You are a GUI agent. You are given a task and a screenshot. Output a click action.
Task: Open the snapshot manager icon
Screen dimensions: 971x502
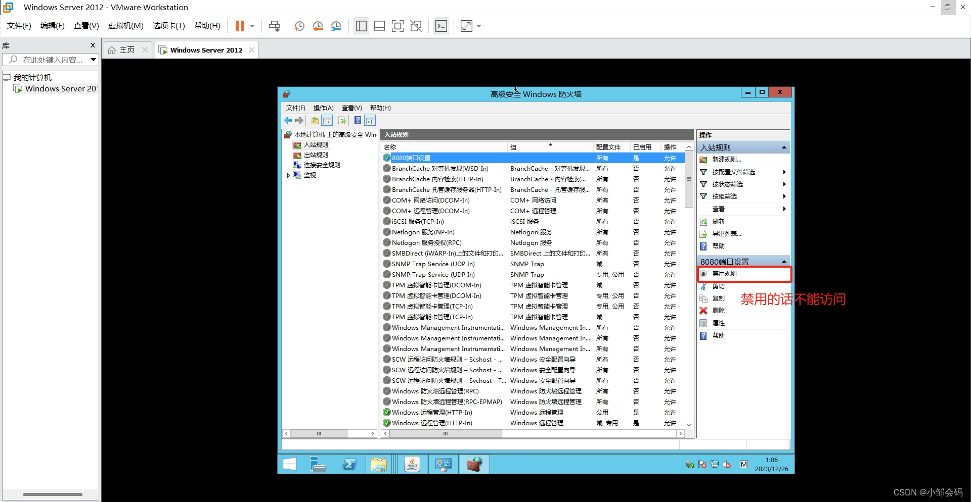pos(336,26)
